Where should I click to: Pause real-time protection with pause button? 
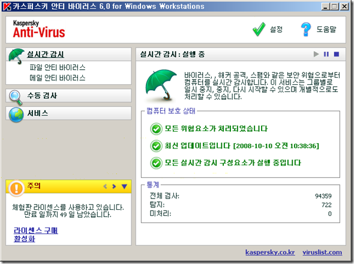(326, 54)
